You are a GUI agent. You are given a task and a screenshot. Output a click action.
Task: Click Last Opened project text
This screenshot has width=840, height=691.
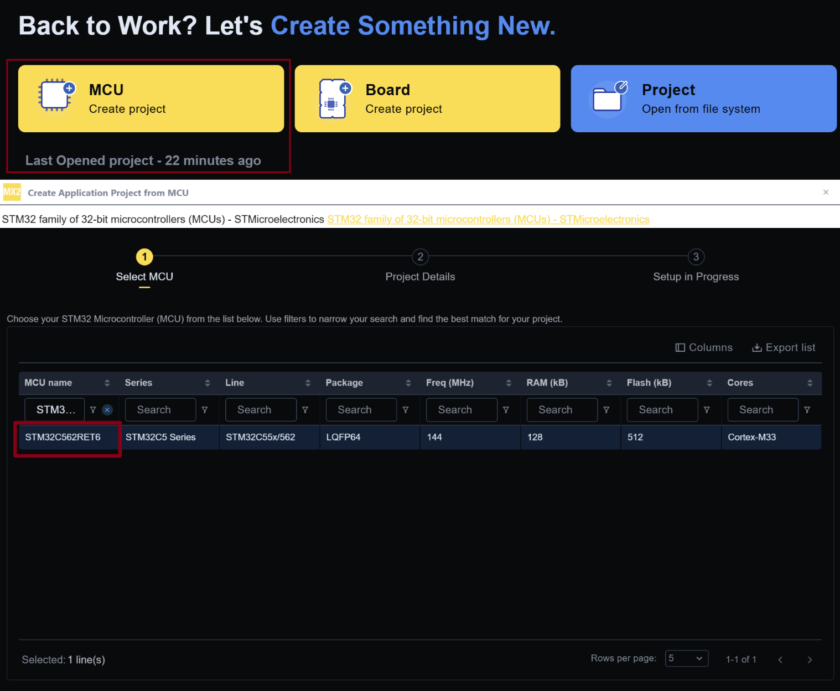143,160
